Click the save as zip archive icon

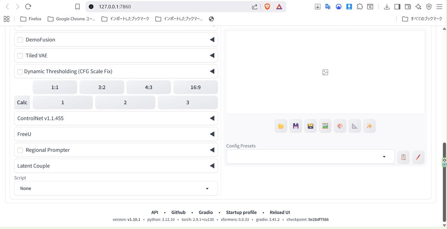pos(310,126)
